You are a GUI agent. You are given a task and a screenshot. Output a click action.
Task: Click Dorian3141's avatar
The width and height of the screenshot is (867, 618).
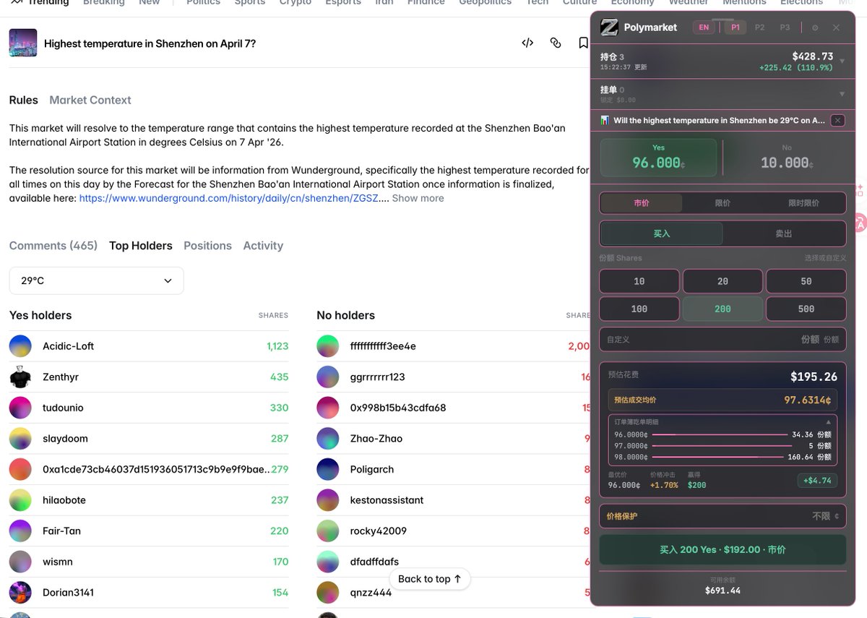tap(20, 593)
